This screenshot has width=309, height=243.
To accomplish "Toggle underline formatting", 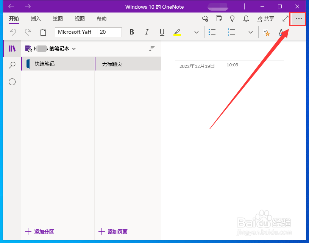I will point(162,32).
